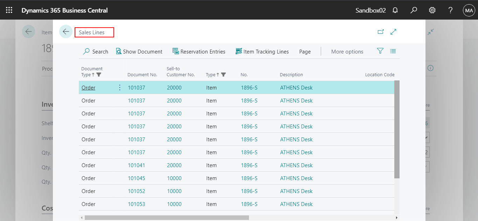Open the MA account avatar
Viewport: 478px width, 221px height.
pyautogui.click(x=469, y=10)
